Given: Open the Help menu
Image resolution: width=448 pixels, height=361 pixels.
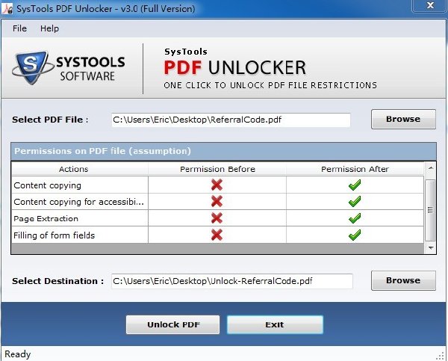Looking at the screenshot, I should tap(49, 28).
